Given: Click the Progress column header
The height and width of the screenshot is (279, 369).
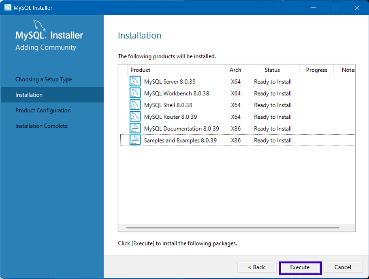Looking at the screenshot, I should pos(316,70).
